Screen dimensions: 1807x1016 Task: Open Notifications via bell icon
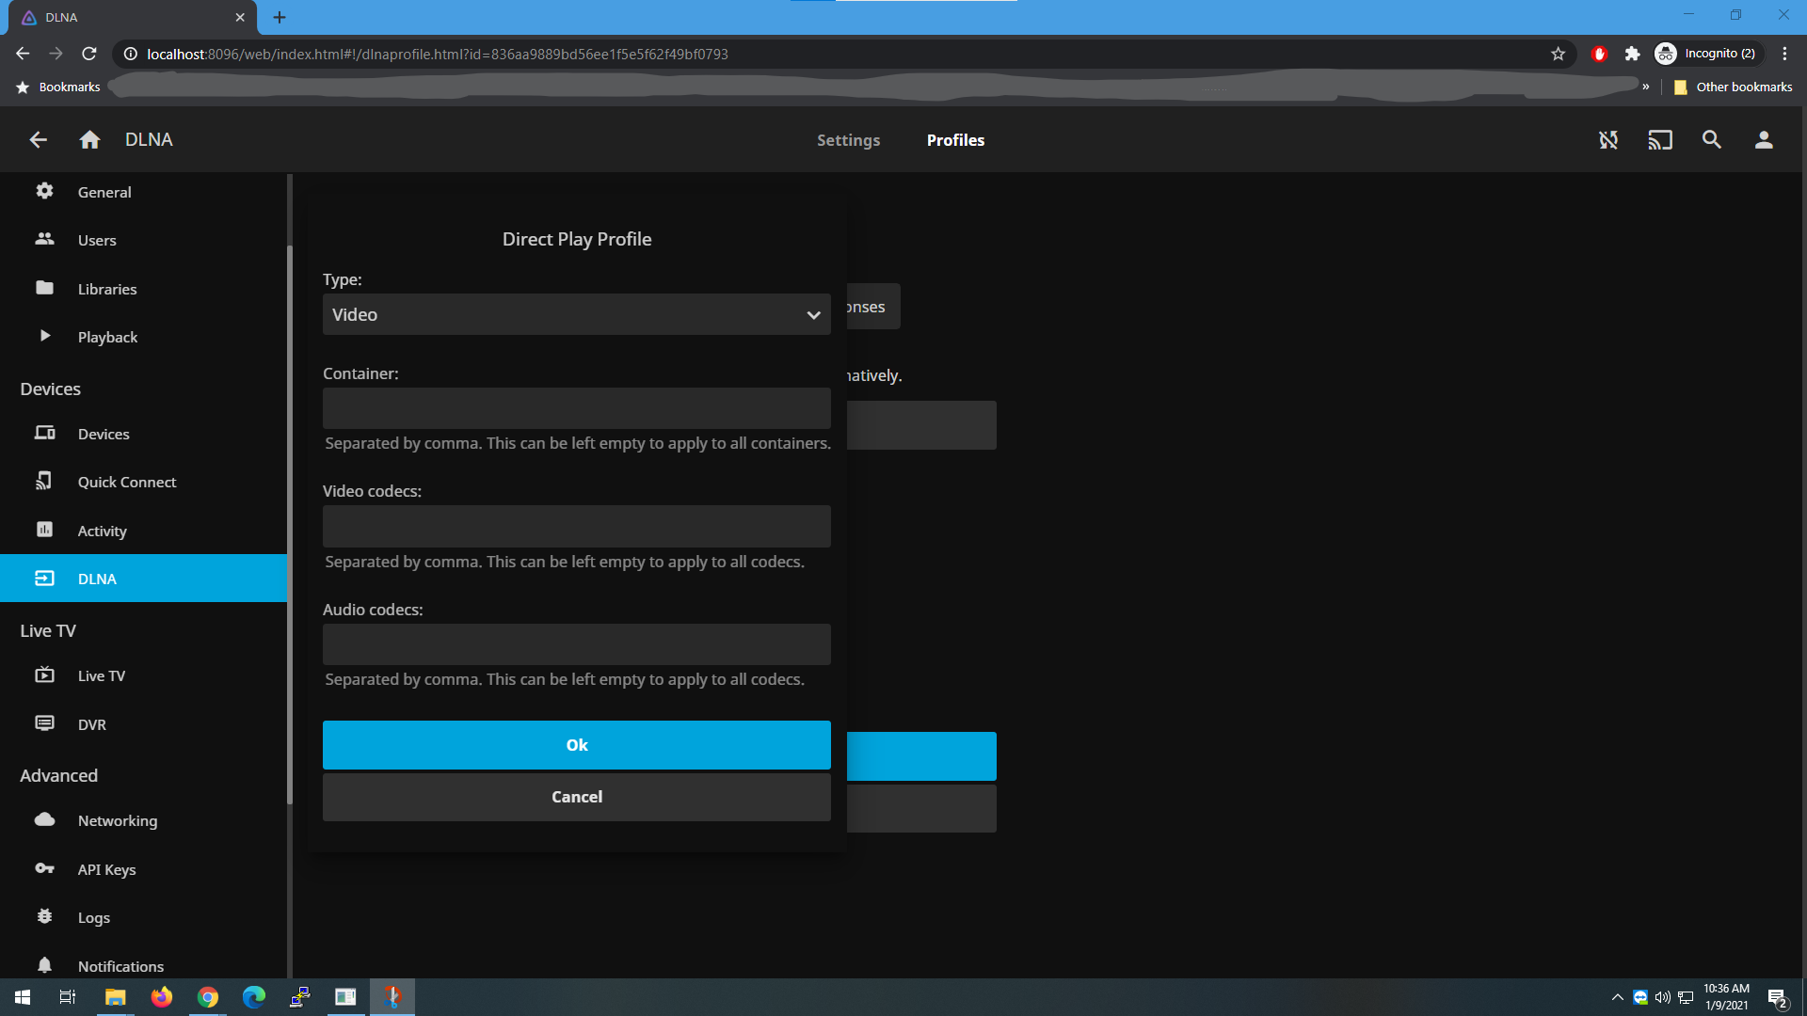click(44, 965)
